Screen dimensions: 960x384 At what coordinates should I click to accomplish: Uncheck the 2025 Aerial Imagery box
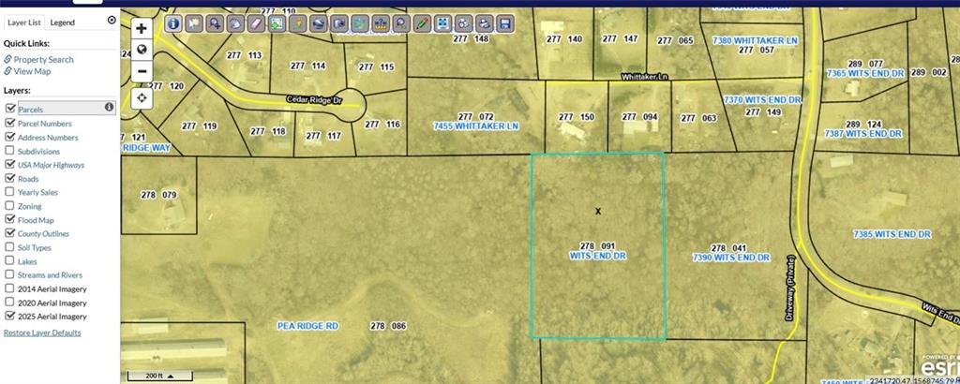pos(9,317)
